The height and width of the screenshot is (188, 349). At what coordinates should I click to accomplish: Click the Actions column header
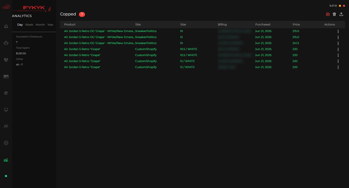coord(330,25)
